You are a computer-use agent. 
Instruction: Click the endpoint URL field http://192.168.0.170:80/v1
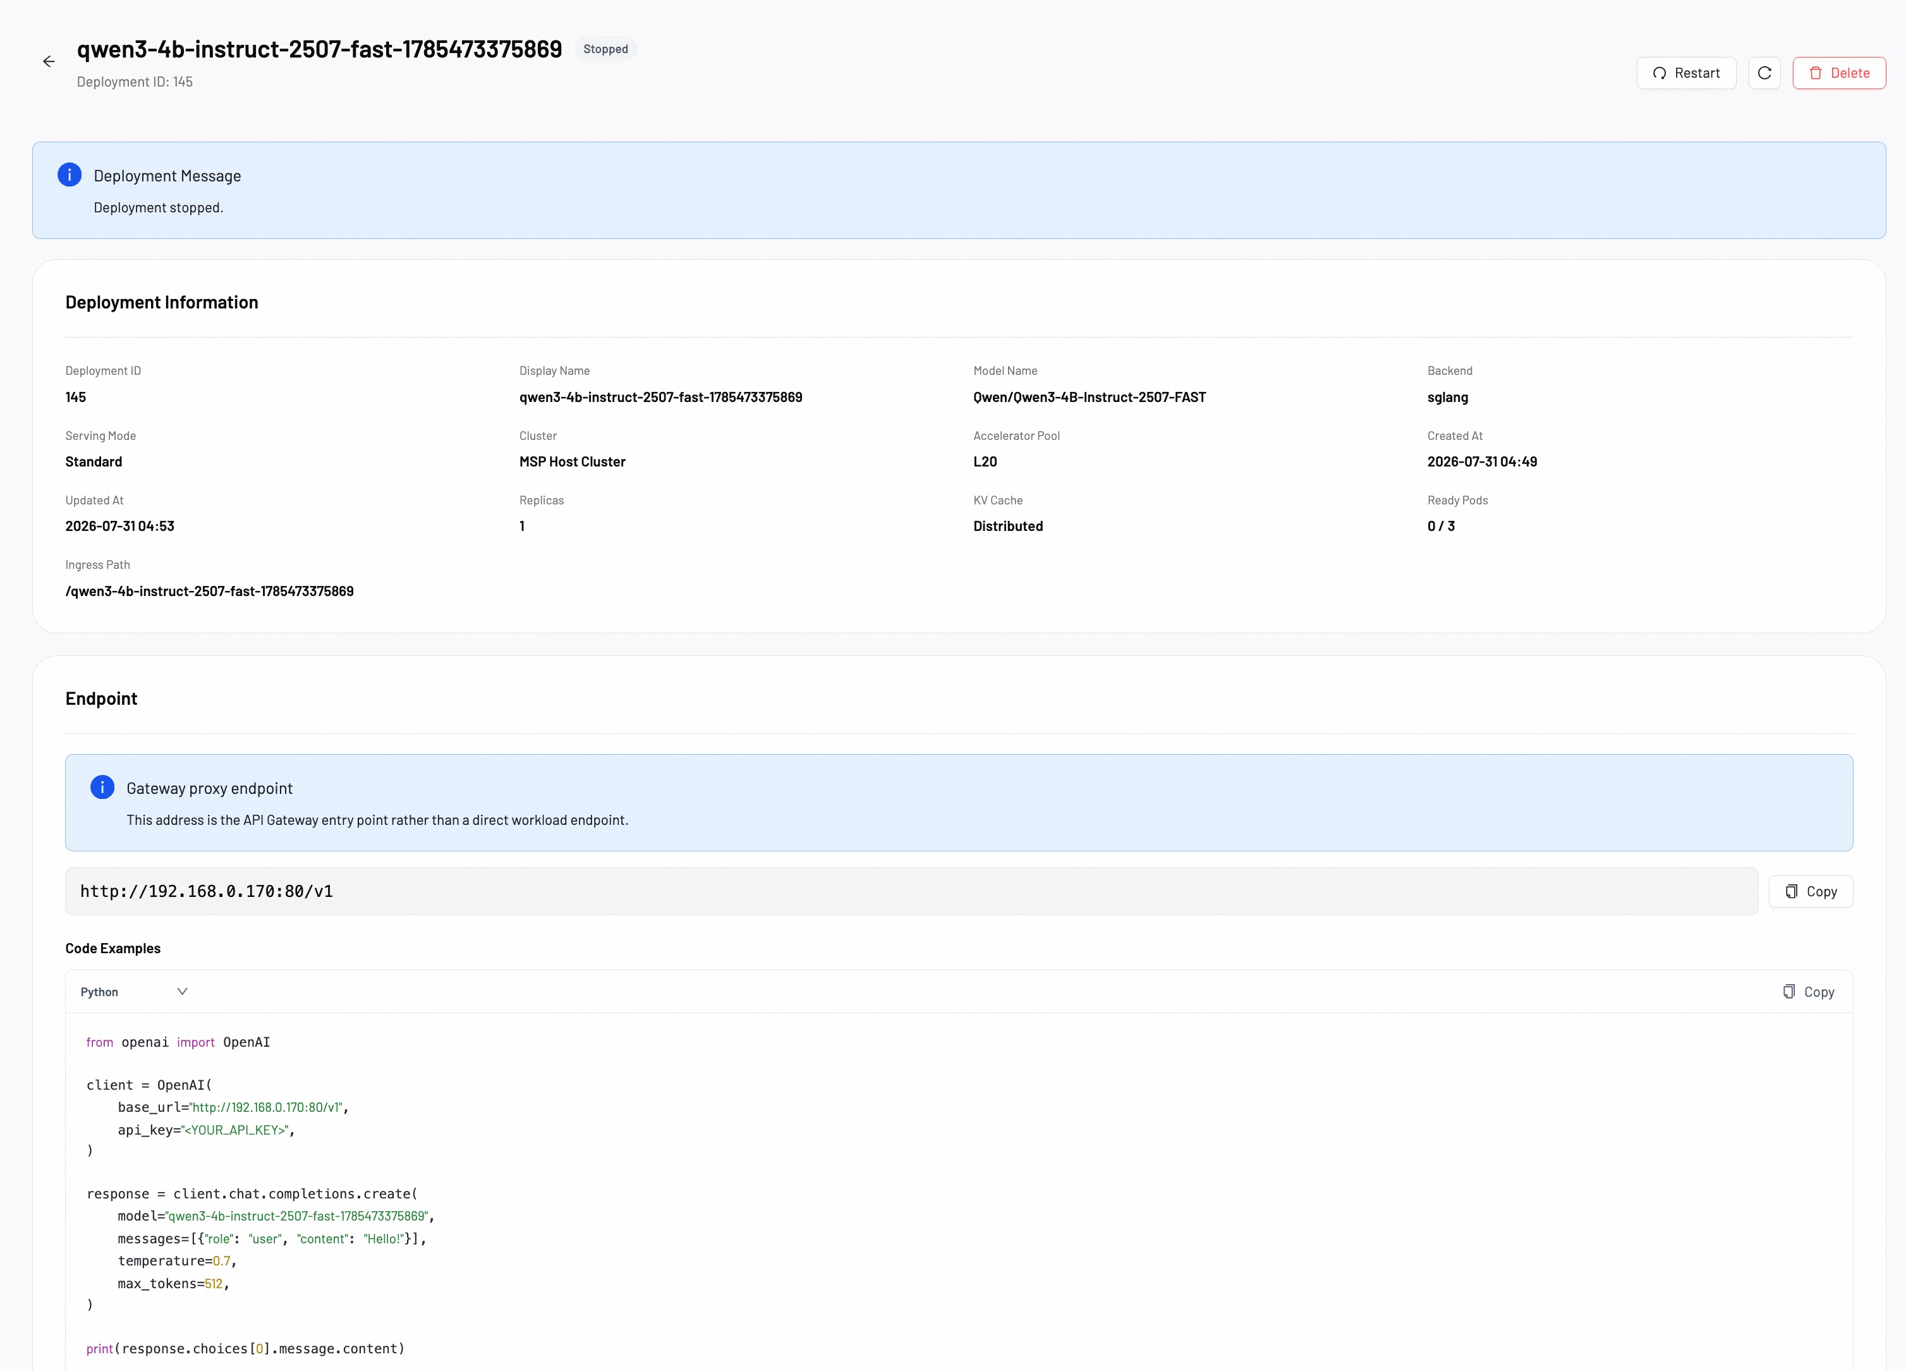tap(911, 891)
